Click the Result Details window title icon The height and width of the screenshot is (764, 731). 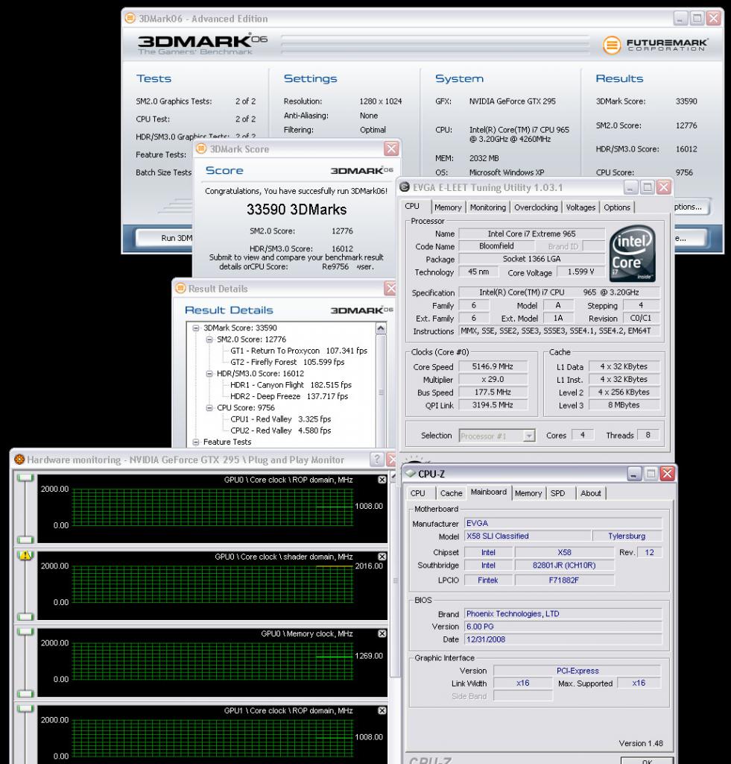(x=180, y=288)
